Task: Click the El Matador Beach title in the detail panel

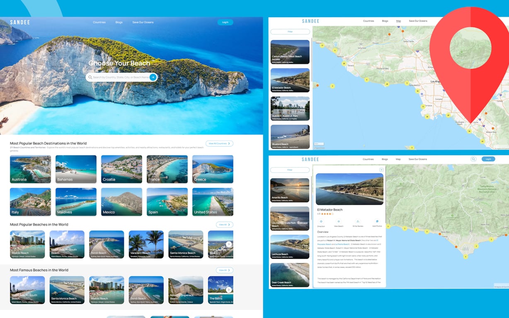Action: point(330,210)
